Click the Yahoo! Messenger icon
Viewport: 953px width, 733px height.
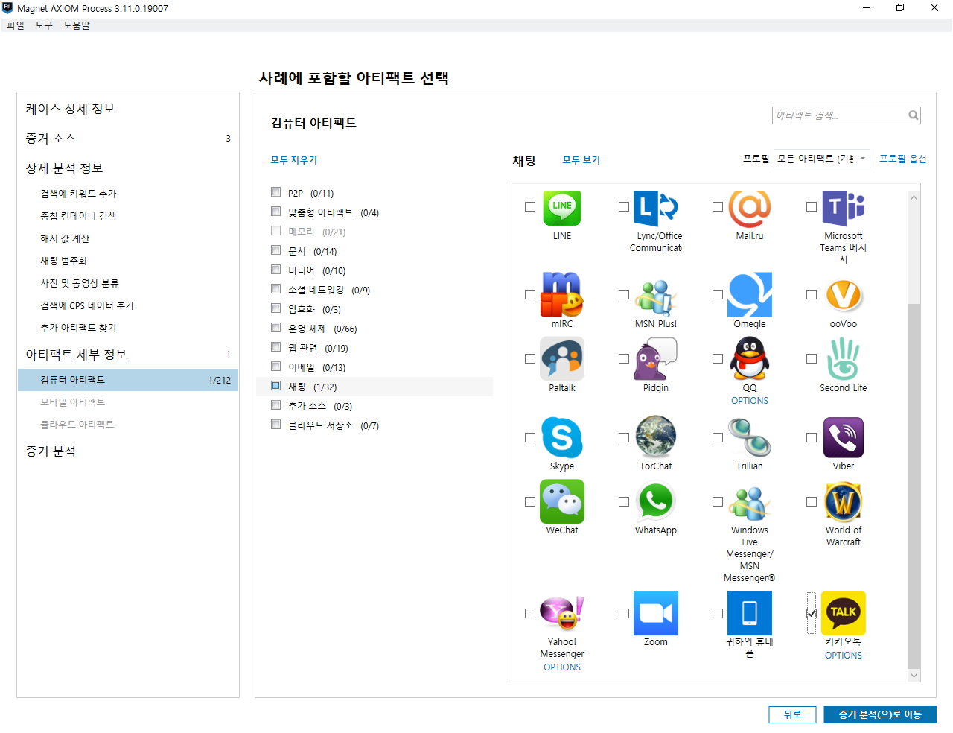(562, 613)
